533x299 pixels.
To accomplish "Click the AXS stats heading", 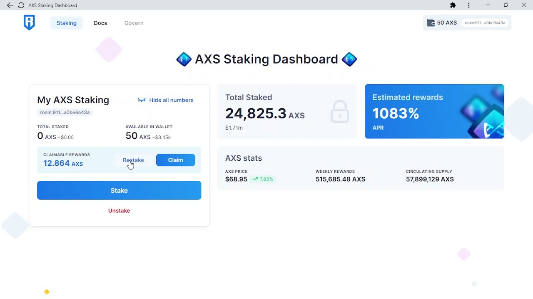I will coord(244,158).
